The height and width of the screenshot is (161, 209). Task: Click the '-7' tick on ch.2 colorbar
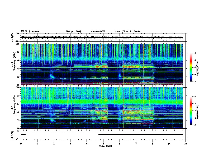click(195, 125)
